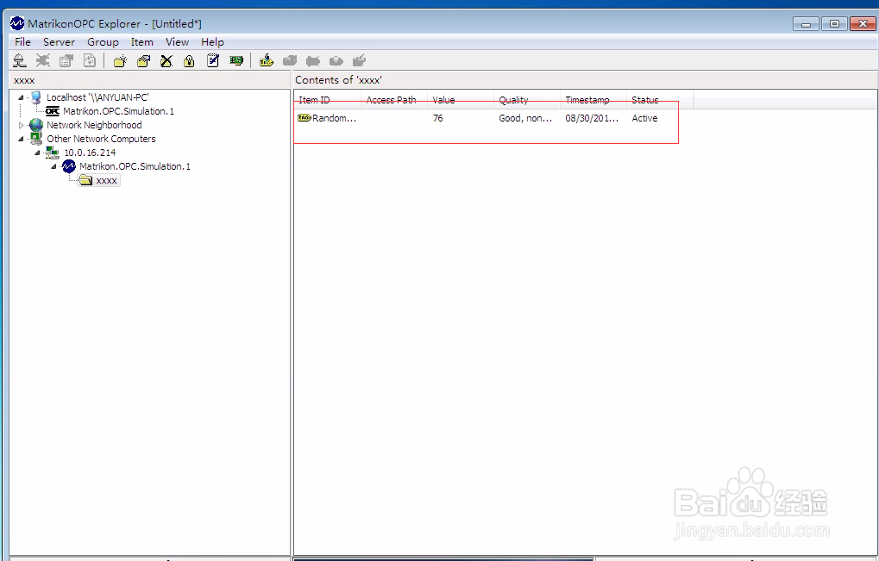The image size is (879, 561).
Task: Collapse the 10.0.16.214 computer node
Action: 38,153
